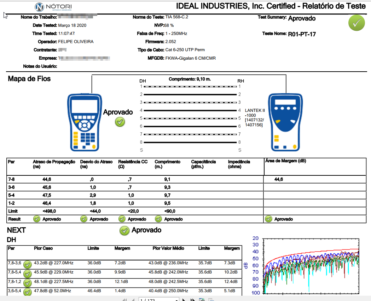Click the frequency range 1 - 250MHz
371x301 pixels.
(176, 34)
